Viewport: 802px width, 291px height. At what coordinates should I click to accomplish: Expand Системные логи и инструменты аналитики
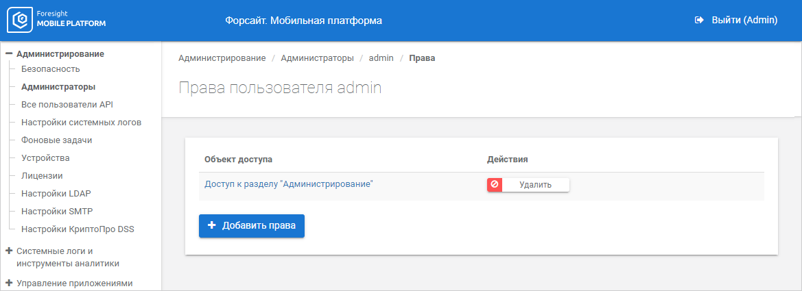coord(9,251)
